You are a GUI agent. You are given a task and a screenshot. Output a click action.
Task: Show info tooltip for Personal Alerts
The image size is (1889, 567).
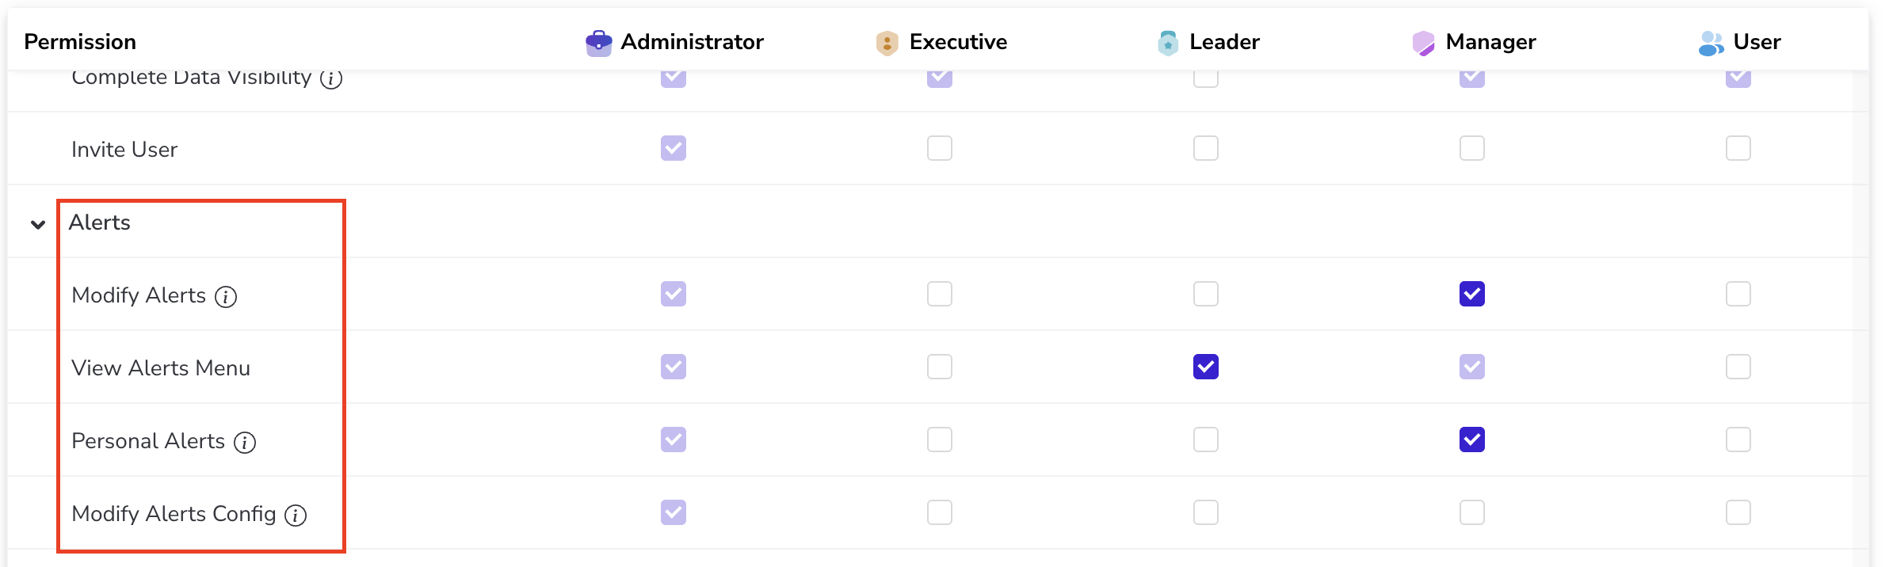tap(245, 443)
